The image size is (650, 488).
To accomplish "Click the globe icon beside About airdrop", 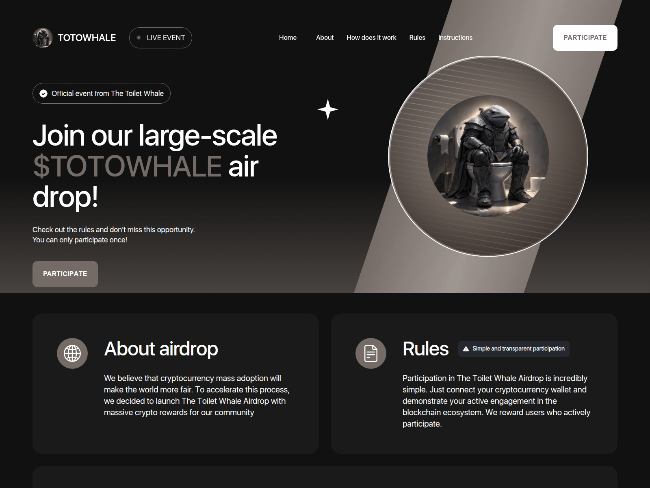I will (72, 353).
